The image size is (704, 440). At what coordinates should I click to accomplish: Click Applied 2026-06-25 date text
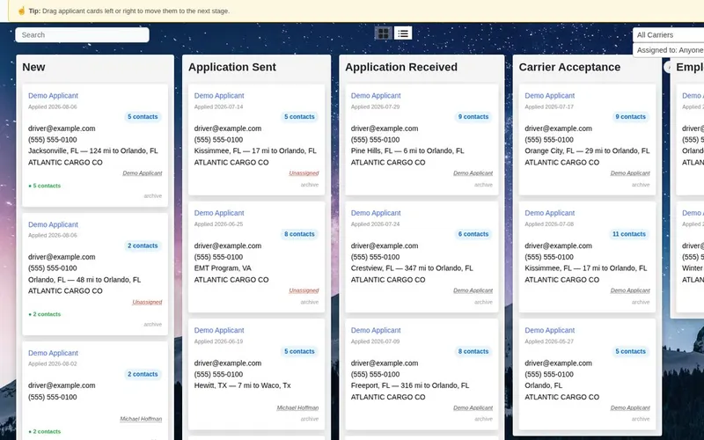[x=218, y=224]
